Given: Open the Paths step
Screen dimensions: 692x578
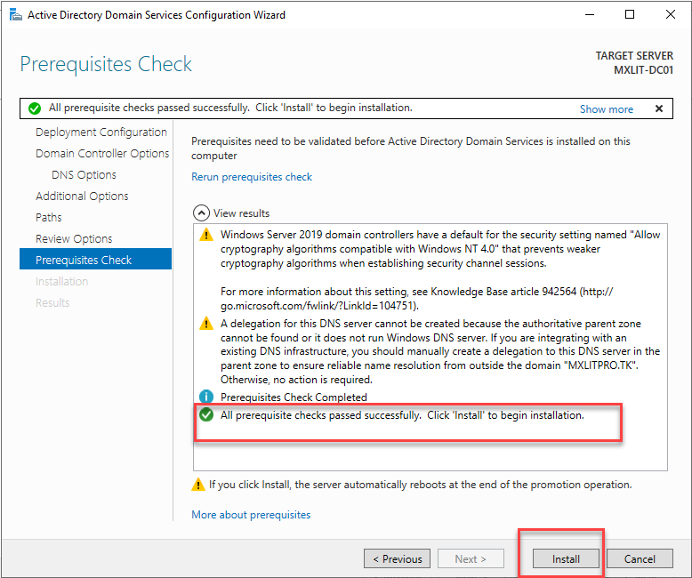Looking at the screenshot, I should 49,218.
